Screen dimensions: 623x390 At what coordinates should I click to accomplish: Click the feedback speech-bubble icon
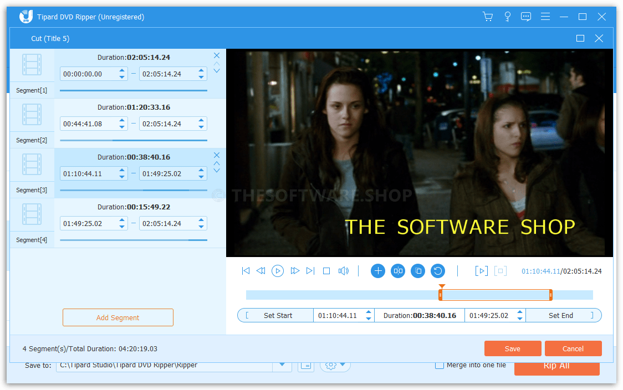tap(526, 17)
